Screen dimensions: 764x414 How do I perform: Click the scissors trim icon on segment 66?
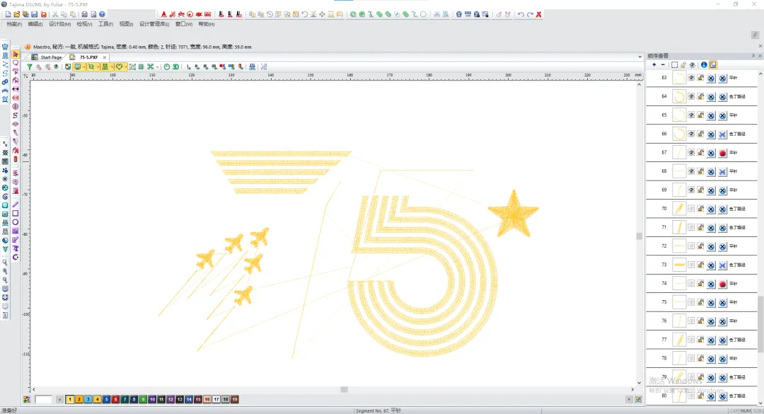tap(722, 134)
